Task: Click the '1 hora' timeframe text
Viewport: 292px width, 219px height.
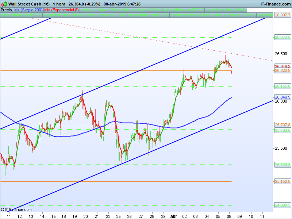Action: [59, 4]
